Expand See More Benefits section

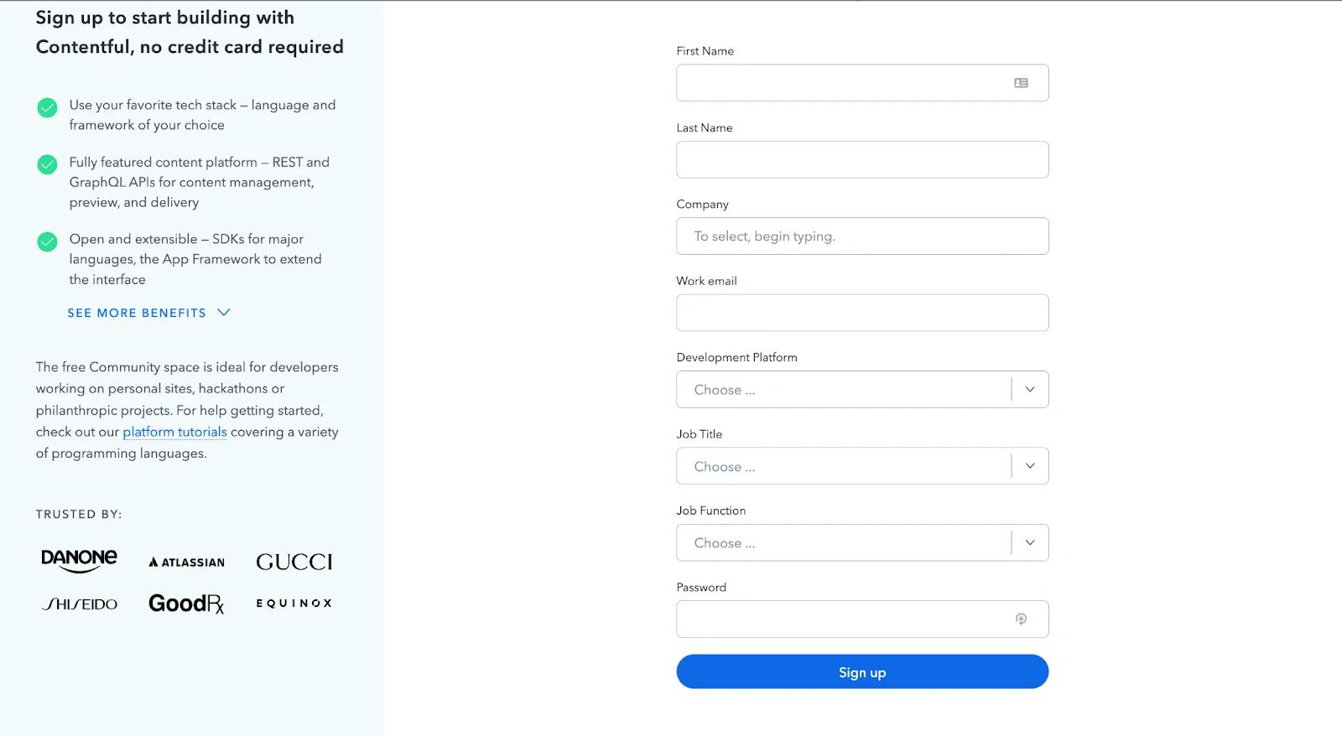point(148,313)
